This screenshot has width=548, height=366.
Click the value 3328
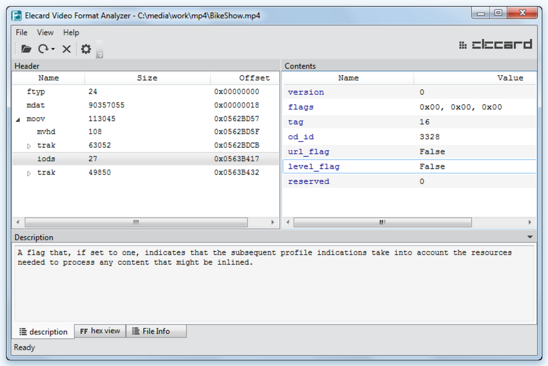(x=430, y=137)
